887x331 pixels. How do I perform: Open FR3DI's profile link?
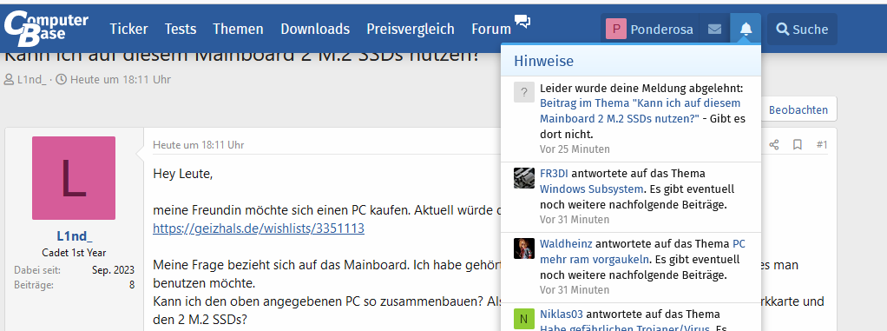tap(555, 173)
